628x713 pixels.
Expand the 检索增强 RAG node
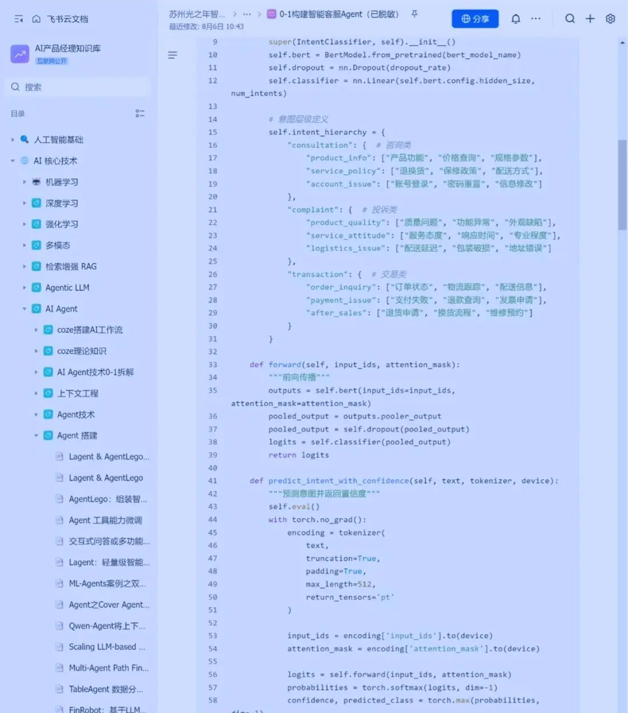click(25, 267)
